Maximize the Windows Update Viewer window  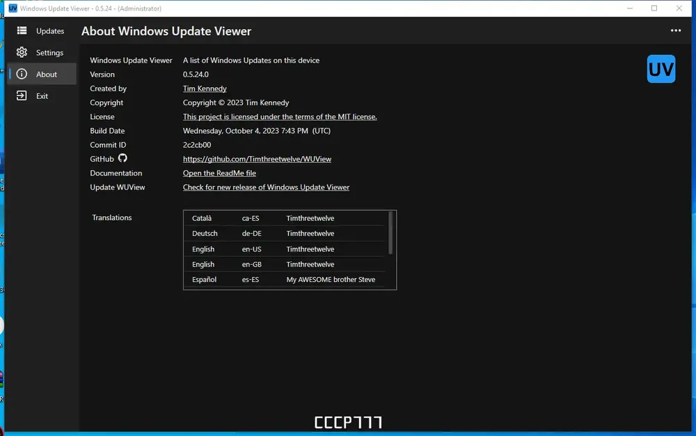[654, 8]
